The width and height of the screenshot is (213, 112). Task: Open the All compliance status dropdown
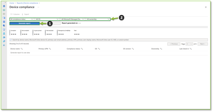point(22,19)
